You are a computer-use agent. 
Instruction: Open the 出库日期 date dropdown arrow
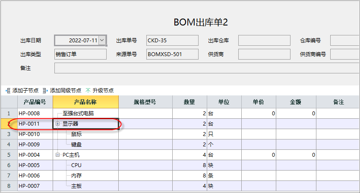(x=102, y=41)
